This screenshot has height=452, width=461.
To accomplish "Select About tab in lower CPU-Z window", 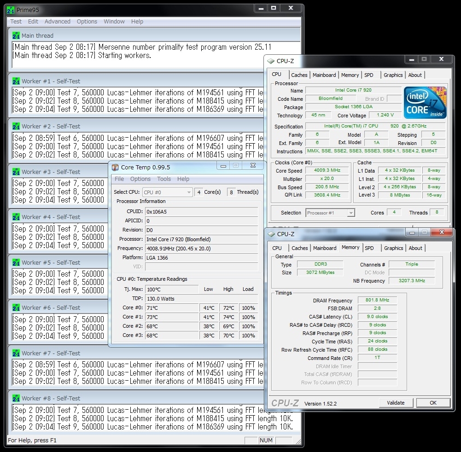I will click(415, 248).
